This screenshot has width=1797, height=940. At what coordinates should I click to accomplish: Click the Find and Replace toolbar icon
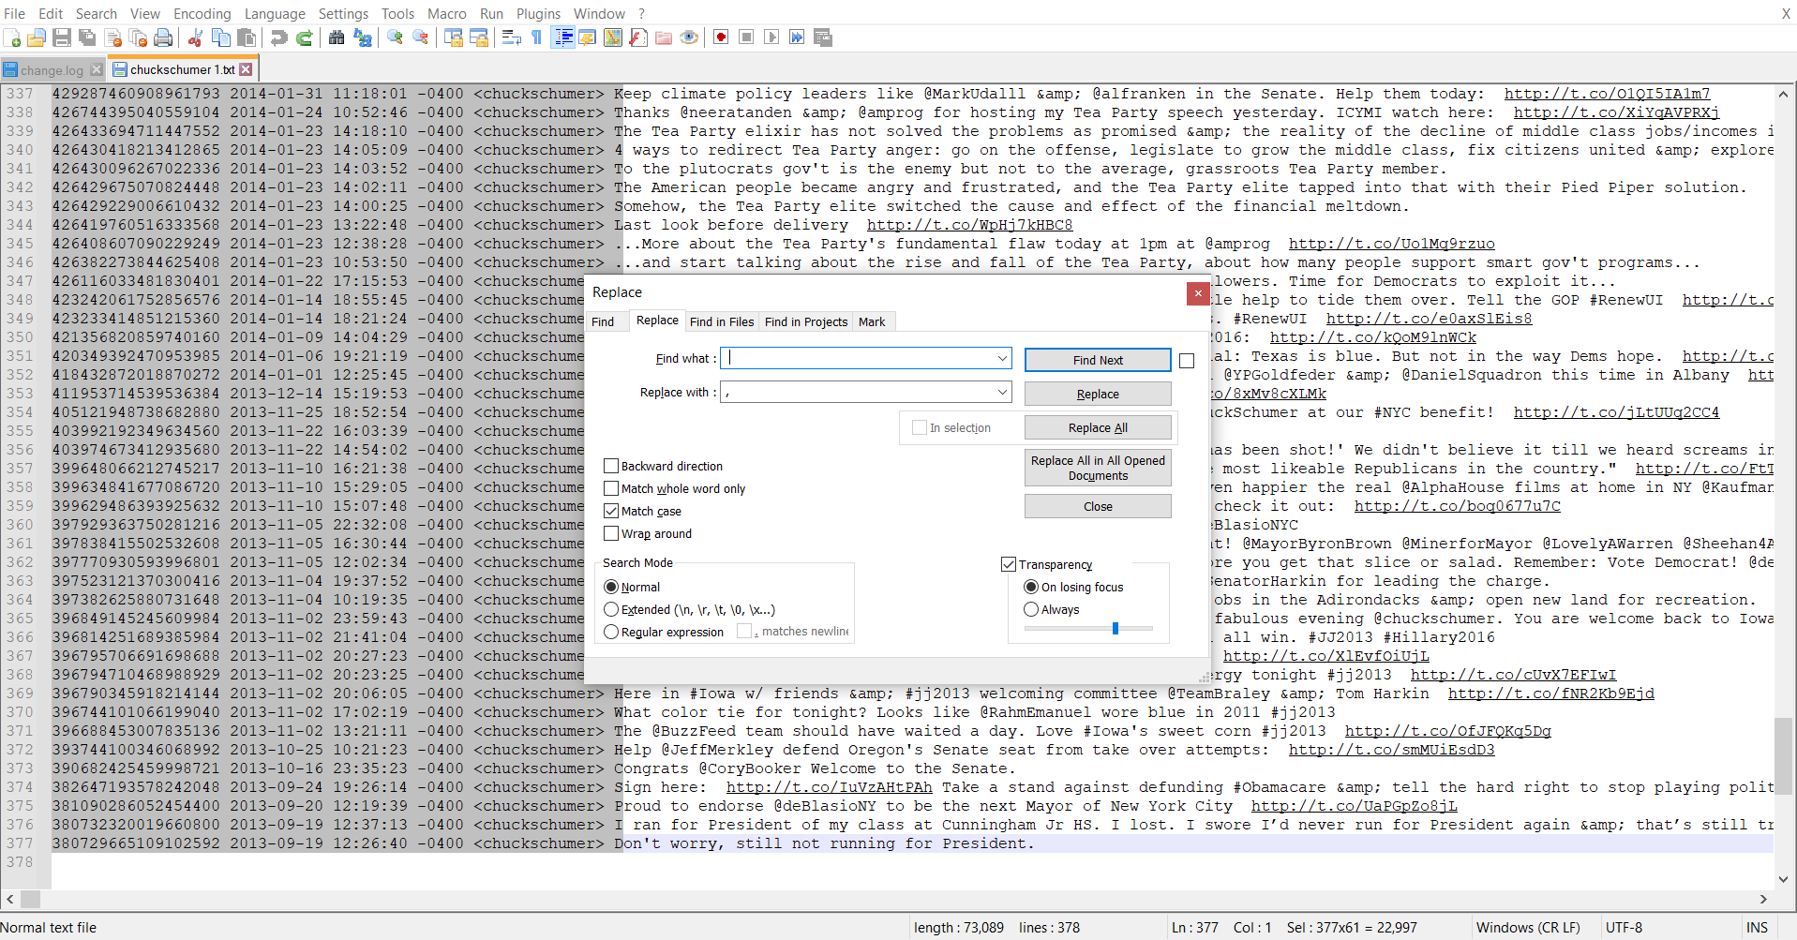[362, 37]
